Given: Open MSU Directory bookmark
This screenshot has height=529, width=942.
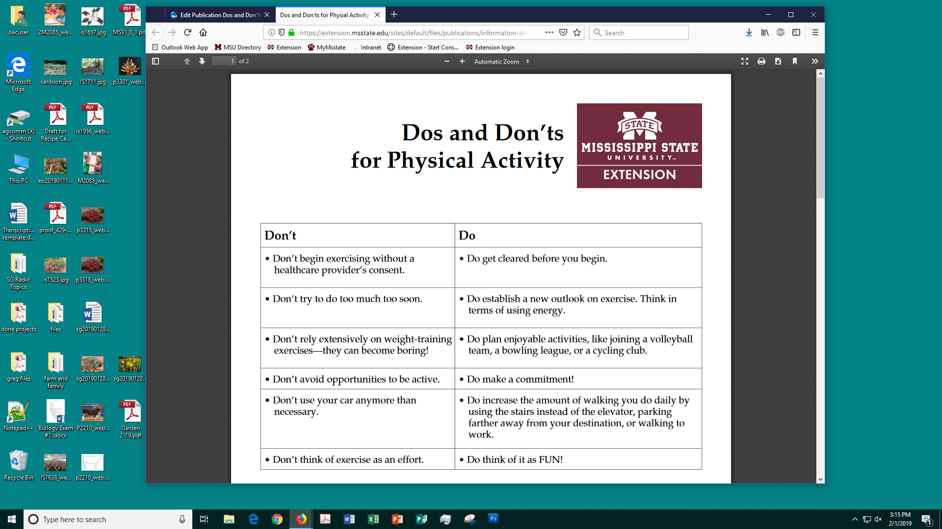Looking at the screenshot, I should point(238,48).
